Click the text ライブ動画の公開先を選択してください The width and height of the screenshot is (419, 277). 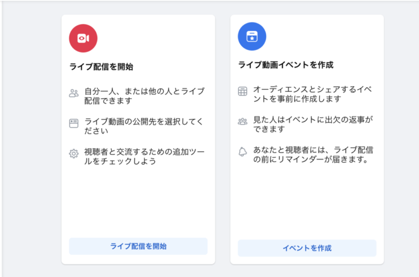click(144, 126)
